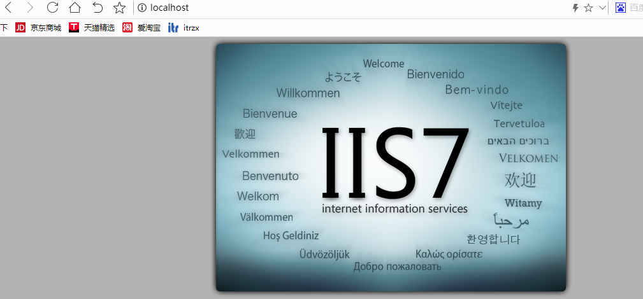The width and height of the screenshot is (643, 299).
Task: Click the "ようこそ" text
Action: [343, 77]
